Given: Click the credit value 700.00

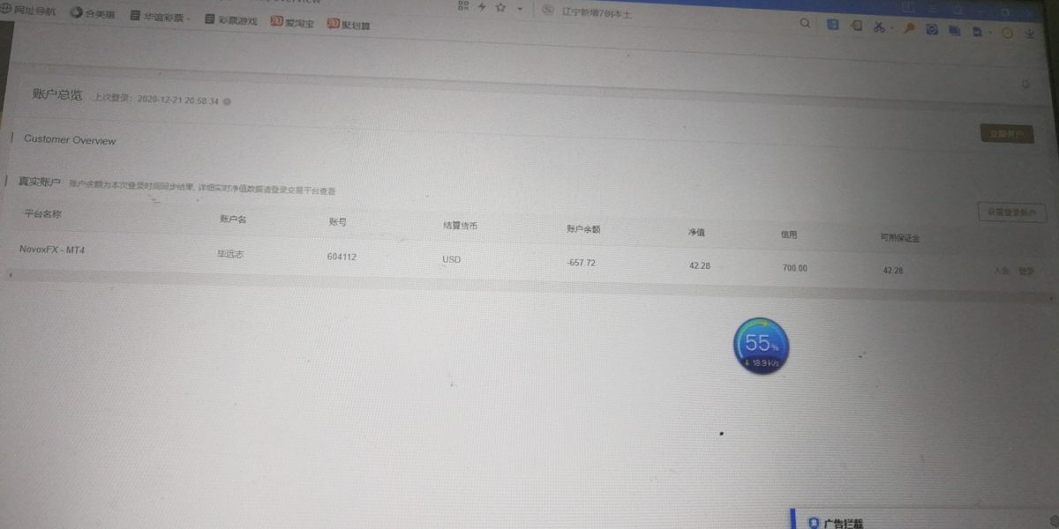Looking at the screenshot, I should tap(794, 268).
